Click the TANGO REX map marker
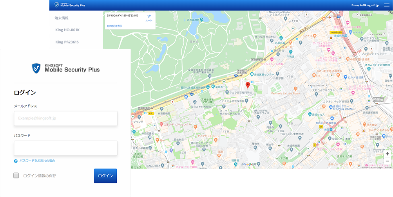The width and height of the screenshot is (393, 197). [163, 165]
